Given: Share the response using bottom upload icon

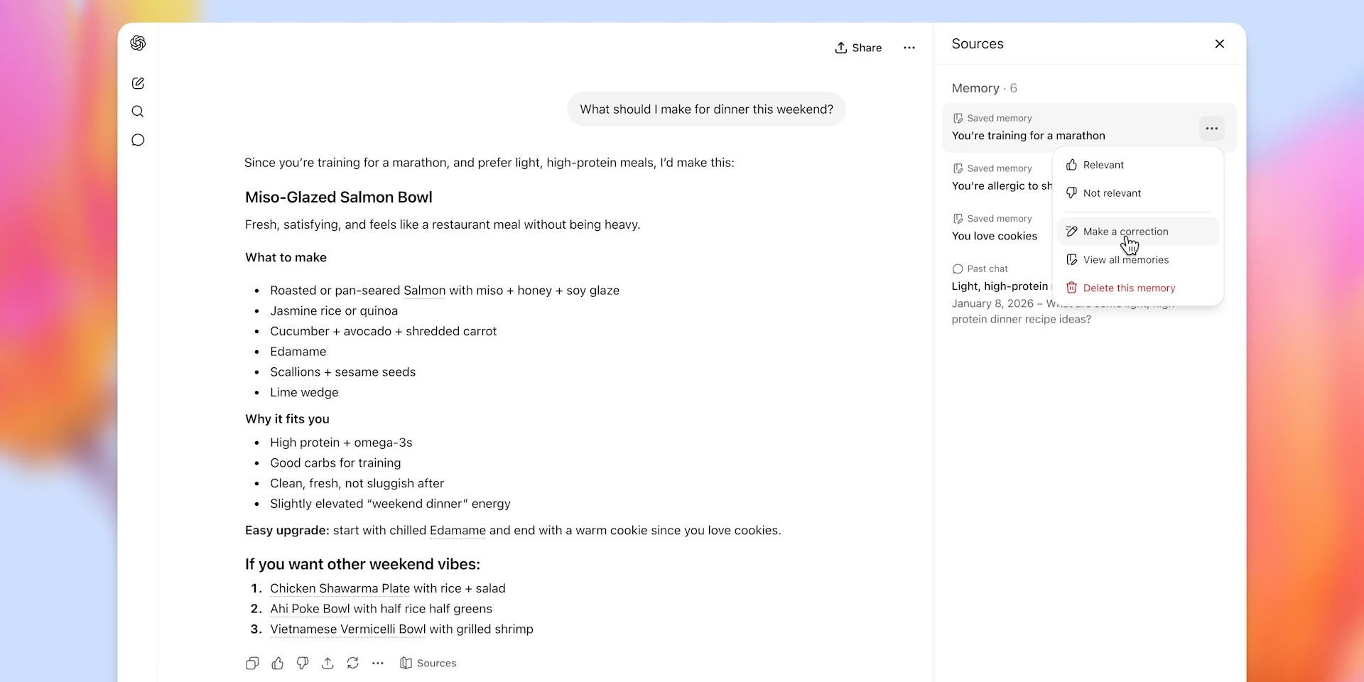Looking at the screenshot, I should [328, 663].
